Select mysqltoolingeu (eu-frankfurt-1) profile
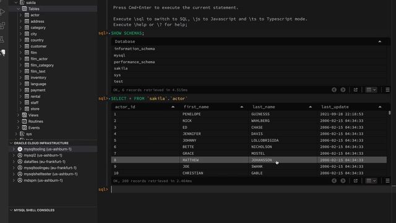Viewport: 396px width, 223px height. [50, 168]
